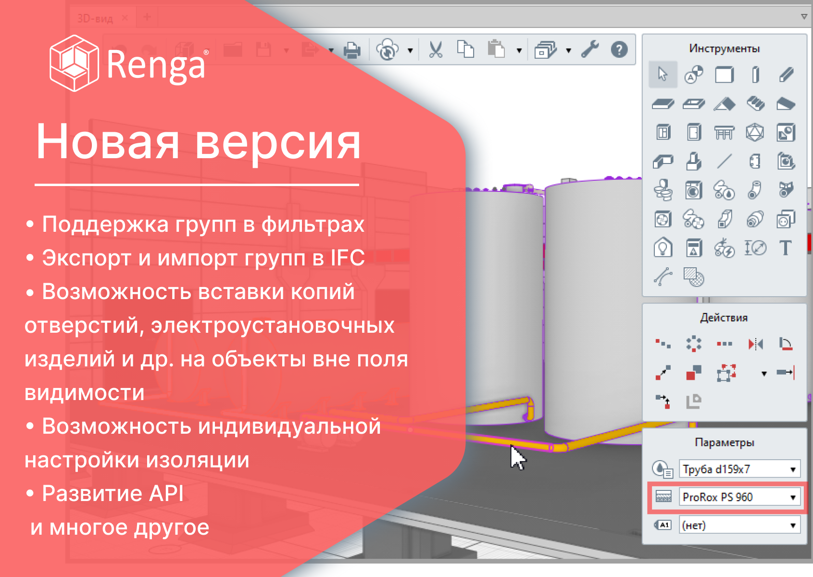Open the Труба d159x7 pipe style dropdown
The width and height of the screenshot is (813, 577).
(x=792, y=469)
